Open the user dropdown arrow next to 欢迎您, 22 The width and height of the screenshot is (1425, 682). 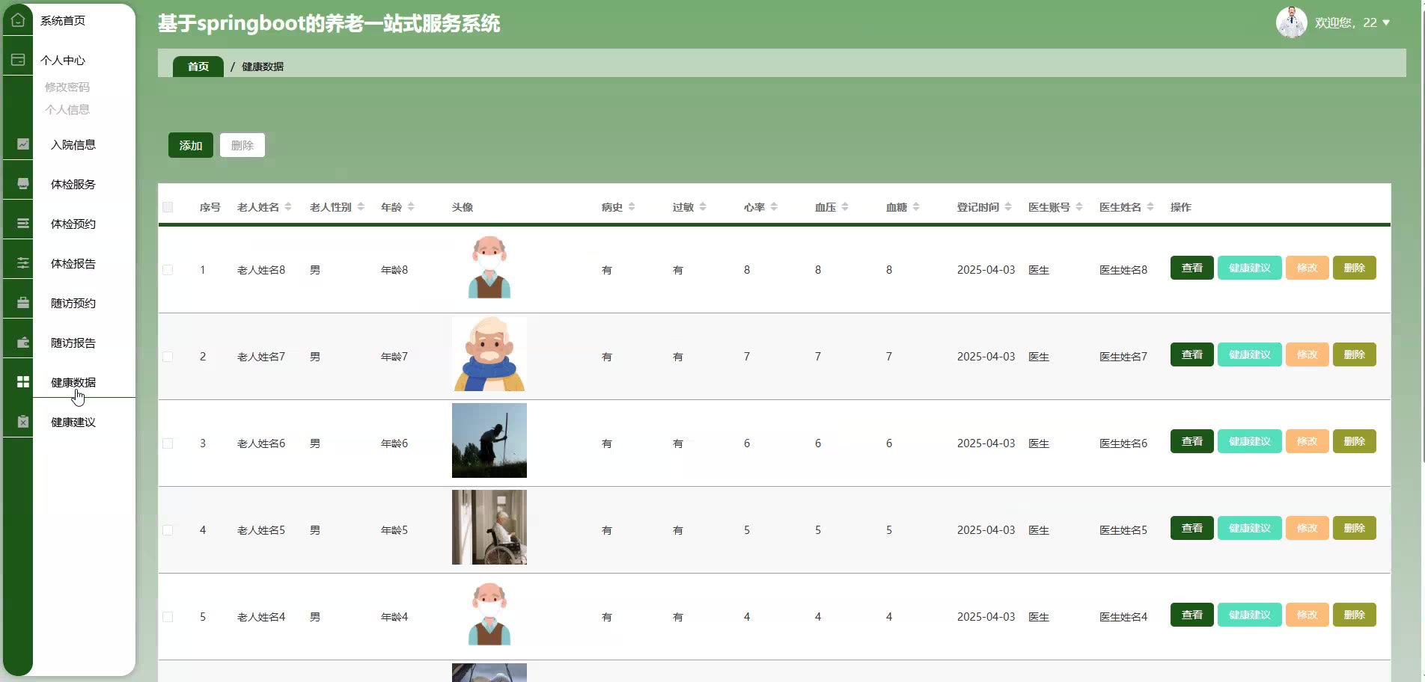[1386, 23]
